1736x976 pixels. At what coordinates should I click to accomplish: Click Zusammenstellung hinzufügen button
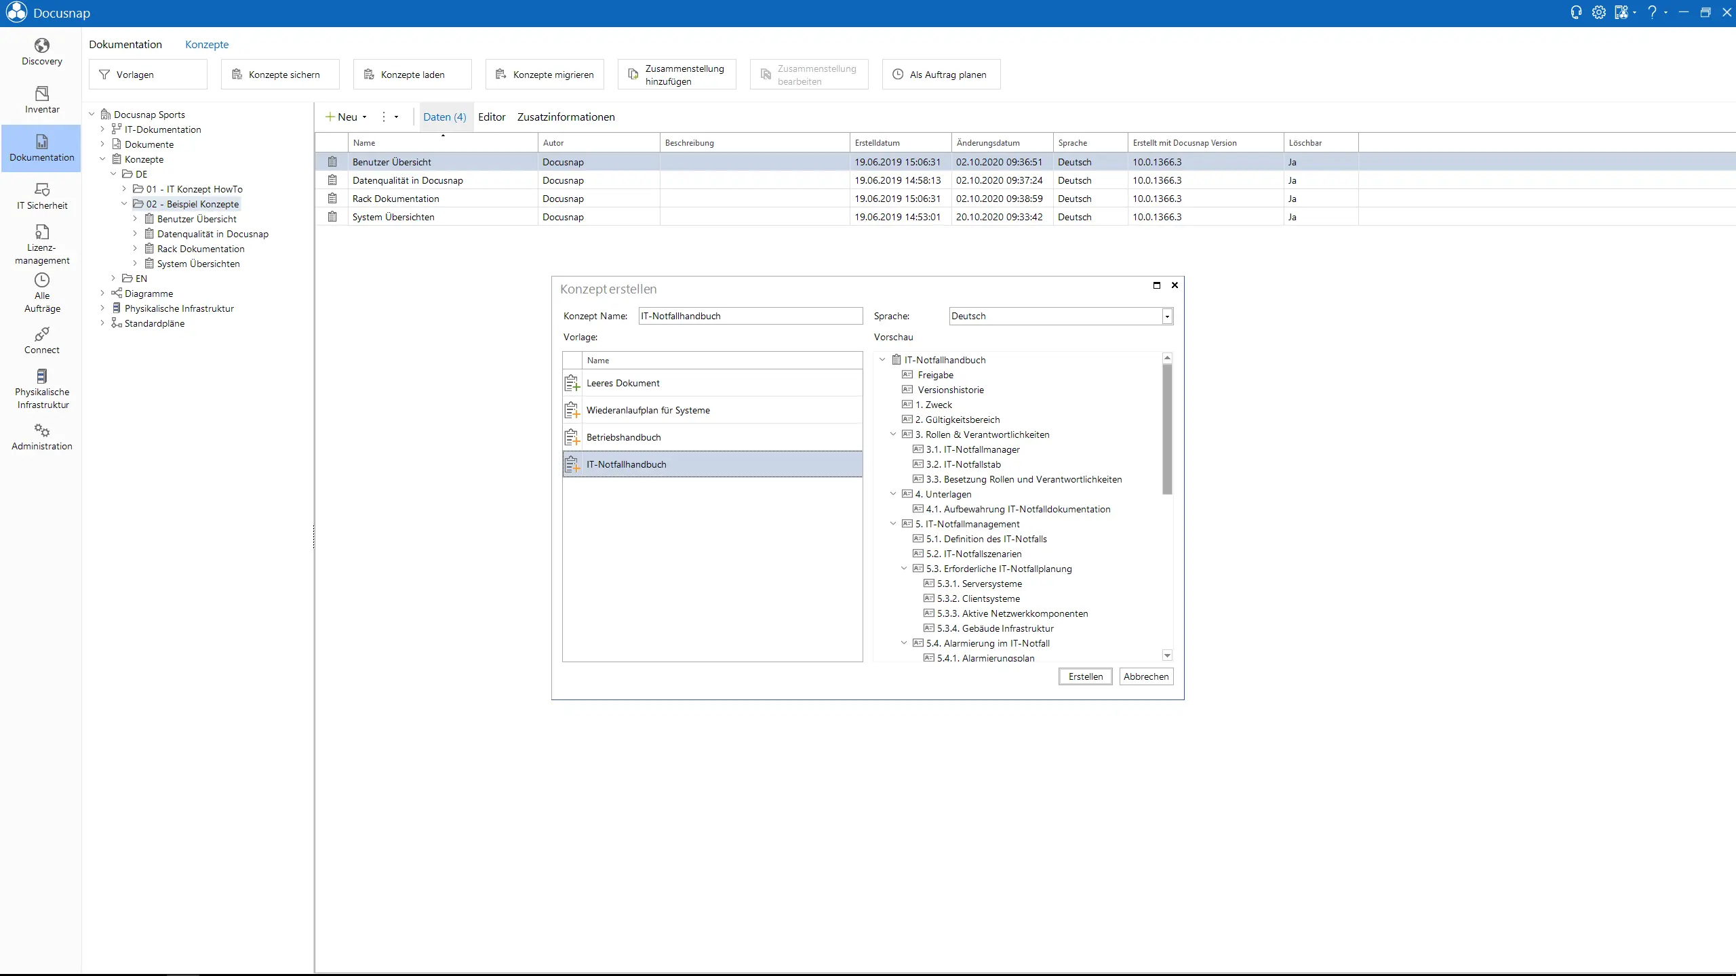click(677, 75)
